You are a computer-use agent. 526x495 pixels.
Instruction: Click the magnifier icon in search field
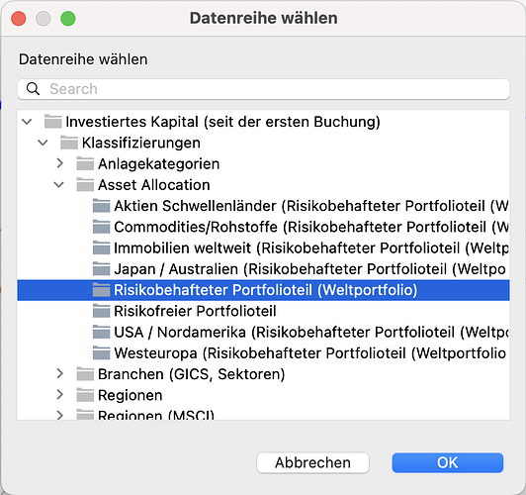point(33,89)
